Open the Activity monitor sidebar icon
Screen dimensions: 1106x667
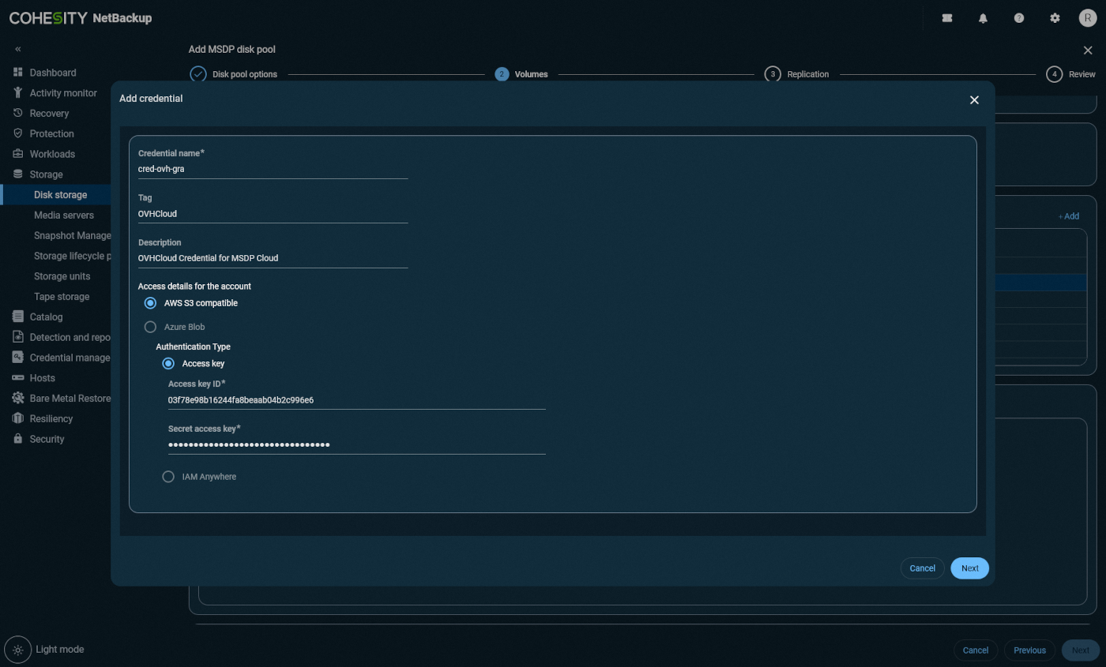tap(17, 92)
